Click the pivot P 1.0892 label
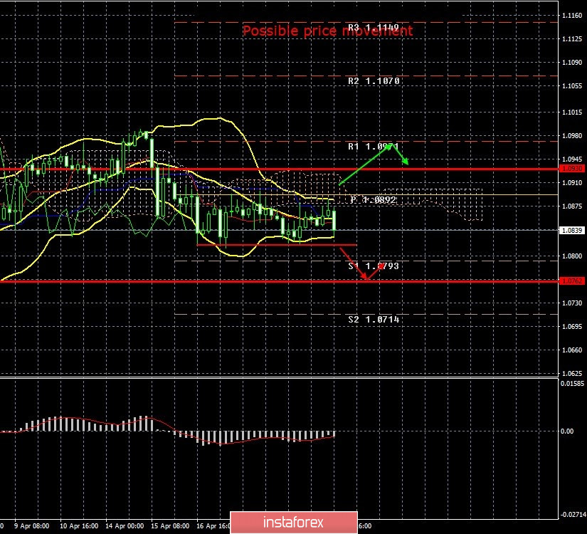The image size is (587, 534). [374, 200]
